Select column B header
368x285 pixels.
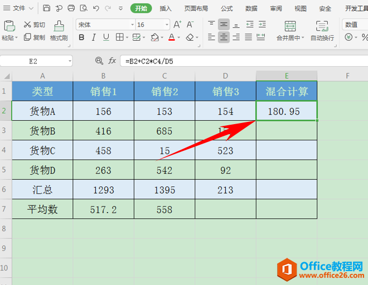103,76
